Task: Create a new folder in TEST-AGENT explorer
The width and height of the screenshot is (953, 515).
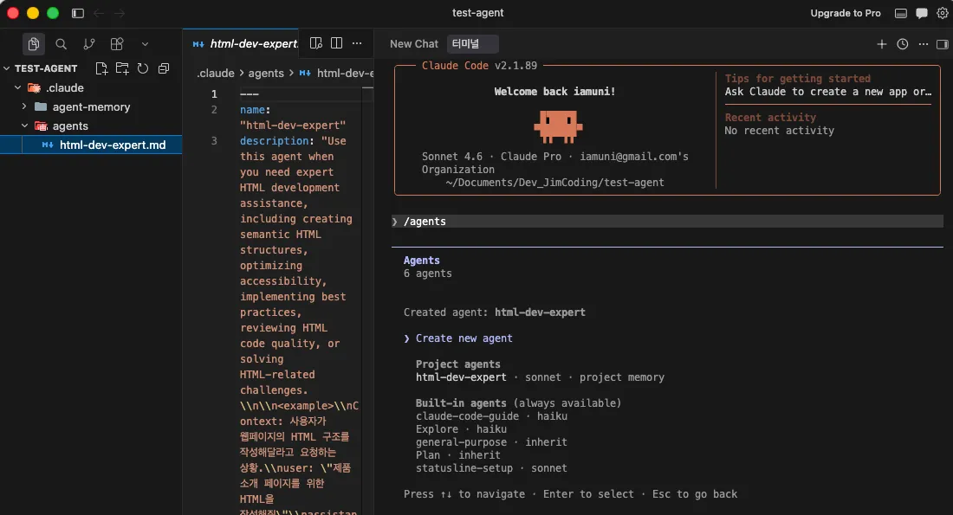Action: pyautogui.click(x=122, y=68)
